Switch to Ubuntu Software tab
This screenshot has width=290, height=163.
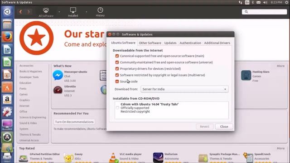point(123,43)
